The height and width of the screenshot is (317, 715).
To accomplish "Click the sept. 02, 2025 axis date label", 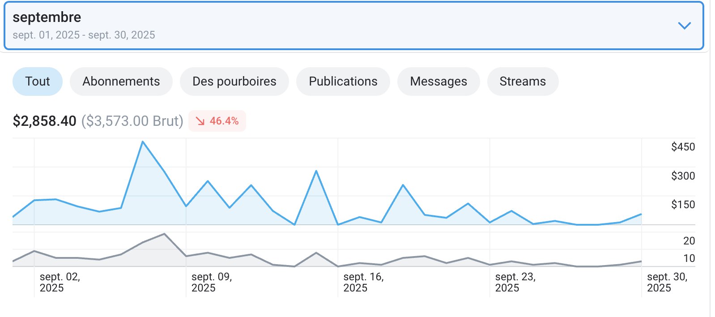I will point(60,283).
